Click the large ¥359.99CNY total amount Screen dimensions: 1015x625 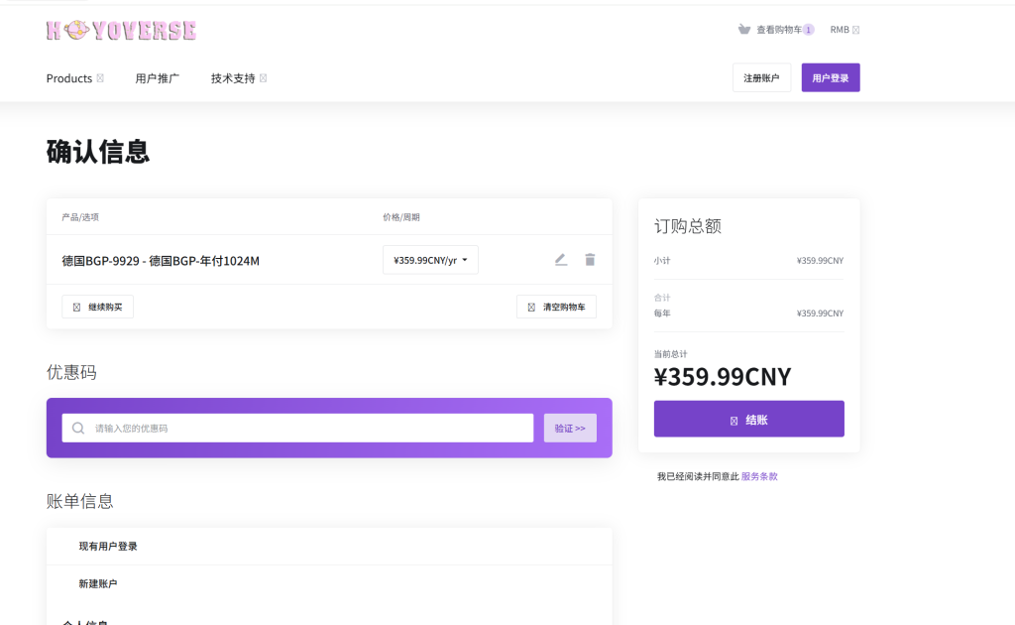coord(723,377)
